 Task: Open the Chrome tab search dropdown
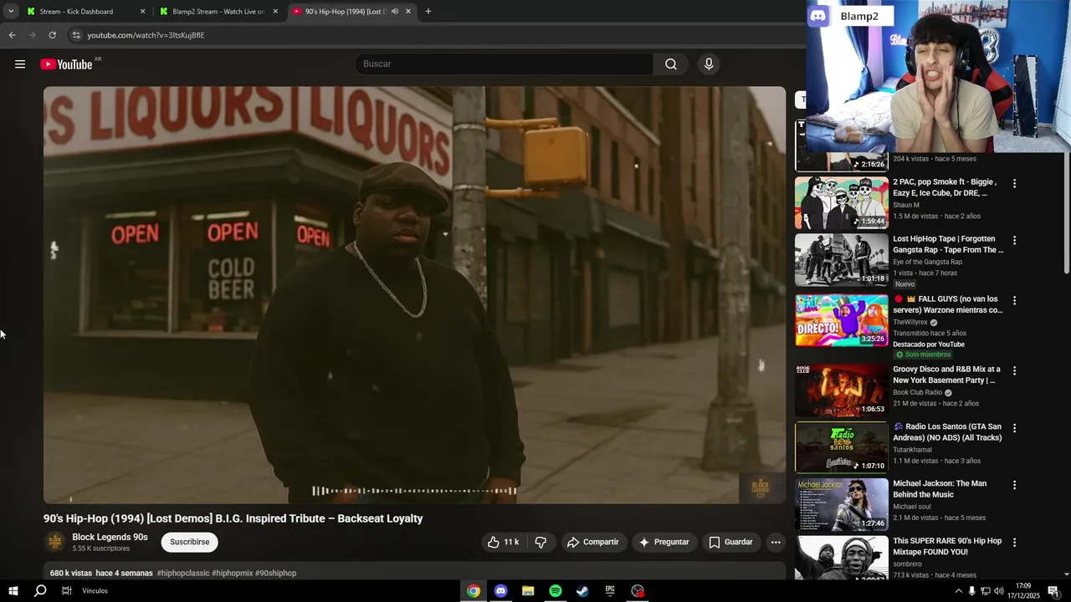pyautogui.click(x=11, y=12)
